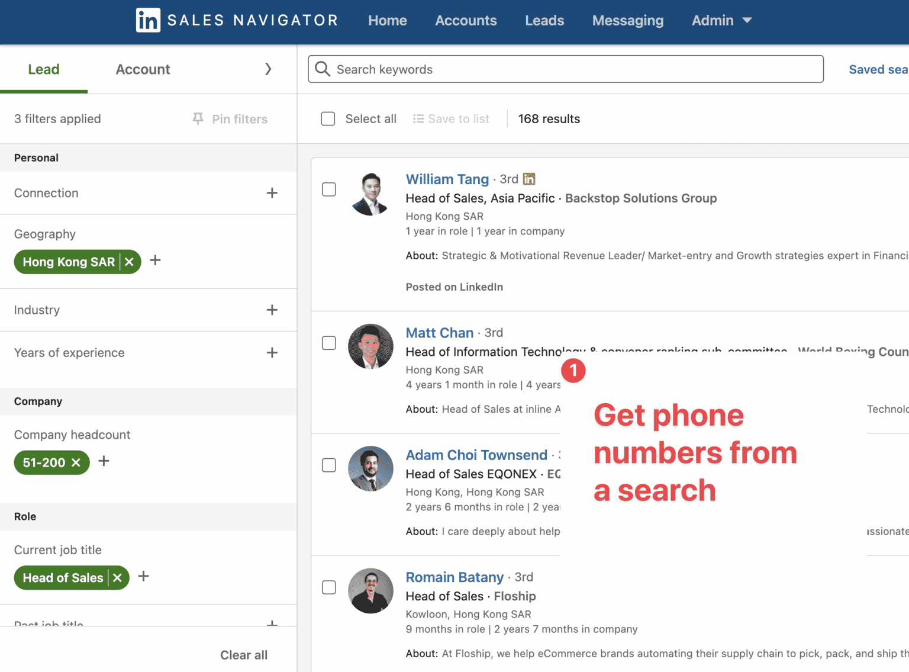909x672 pixels.
Task: Open the Messaging menu item
Action: click(627, 20)
